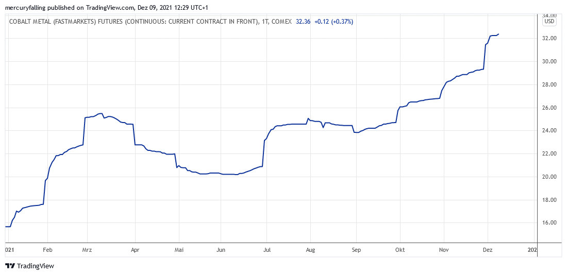This screenshot has width=567, height=275.
Task: Click the Mrz label on time axis
Action: (x=87, y=250)
